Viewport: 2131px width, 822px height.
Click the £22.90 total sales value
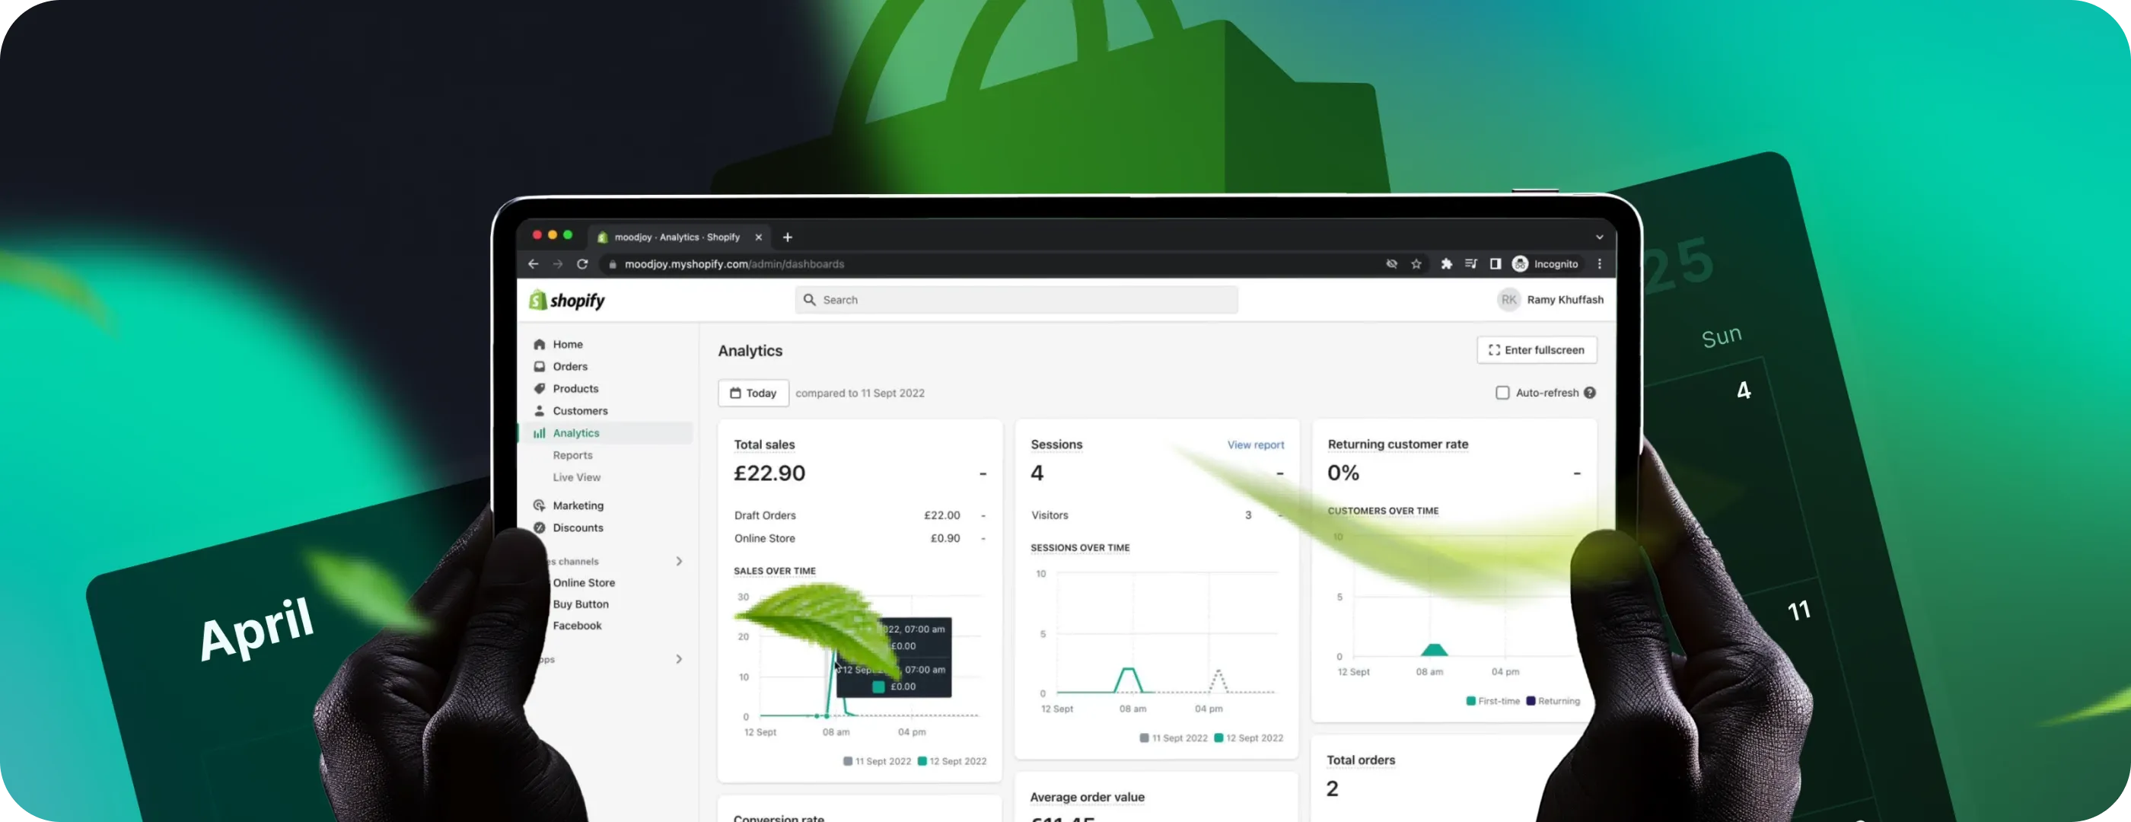[x=769, y=473]
